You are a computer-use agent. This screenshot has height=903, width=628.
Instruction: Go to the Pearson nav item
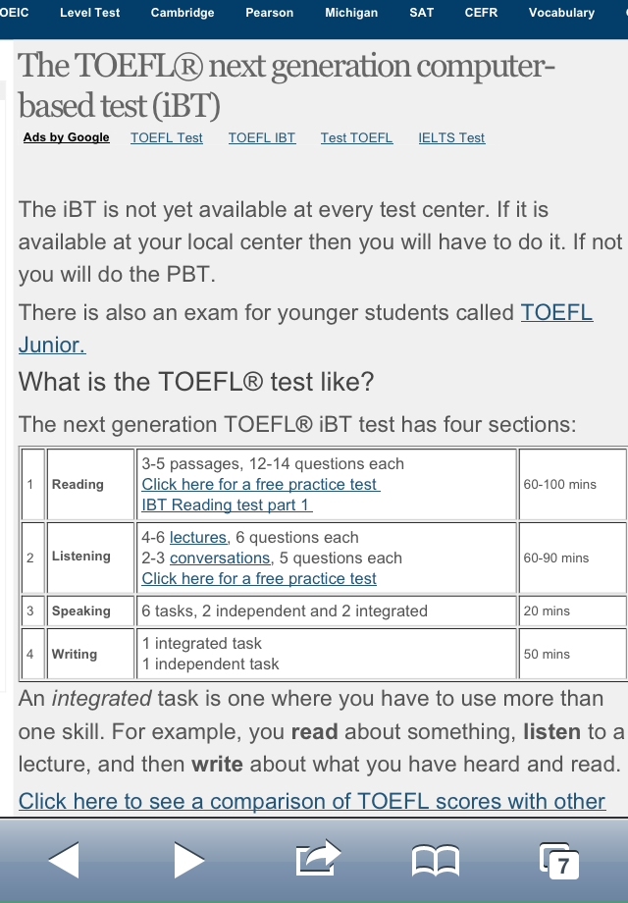coord(270,13)
